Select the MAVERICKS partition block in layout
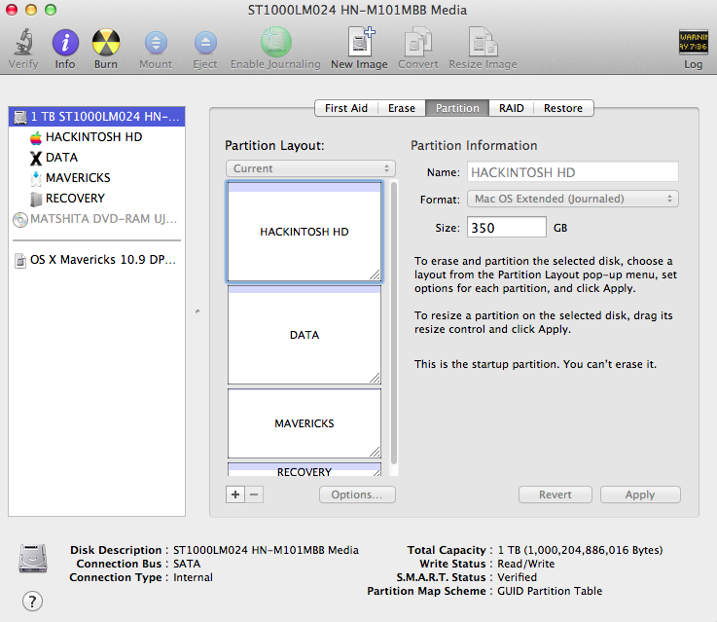Screen dimensions: 717x622 304,423
